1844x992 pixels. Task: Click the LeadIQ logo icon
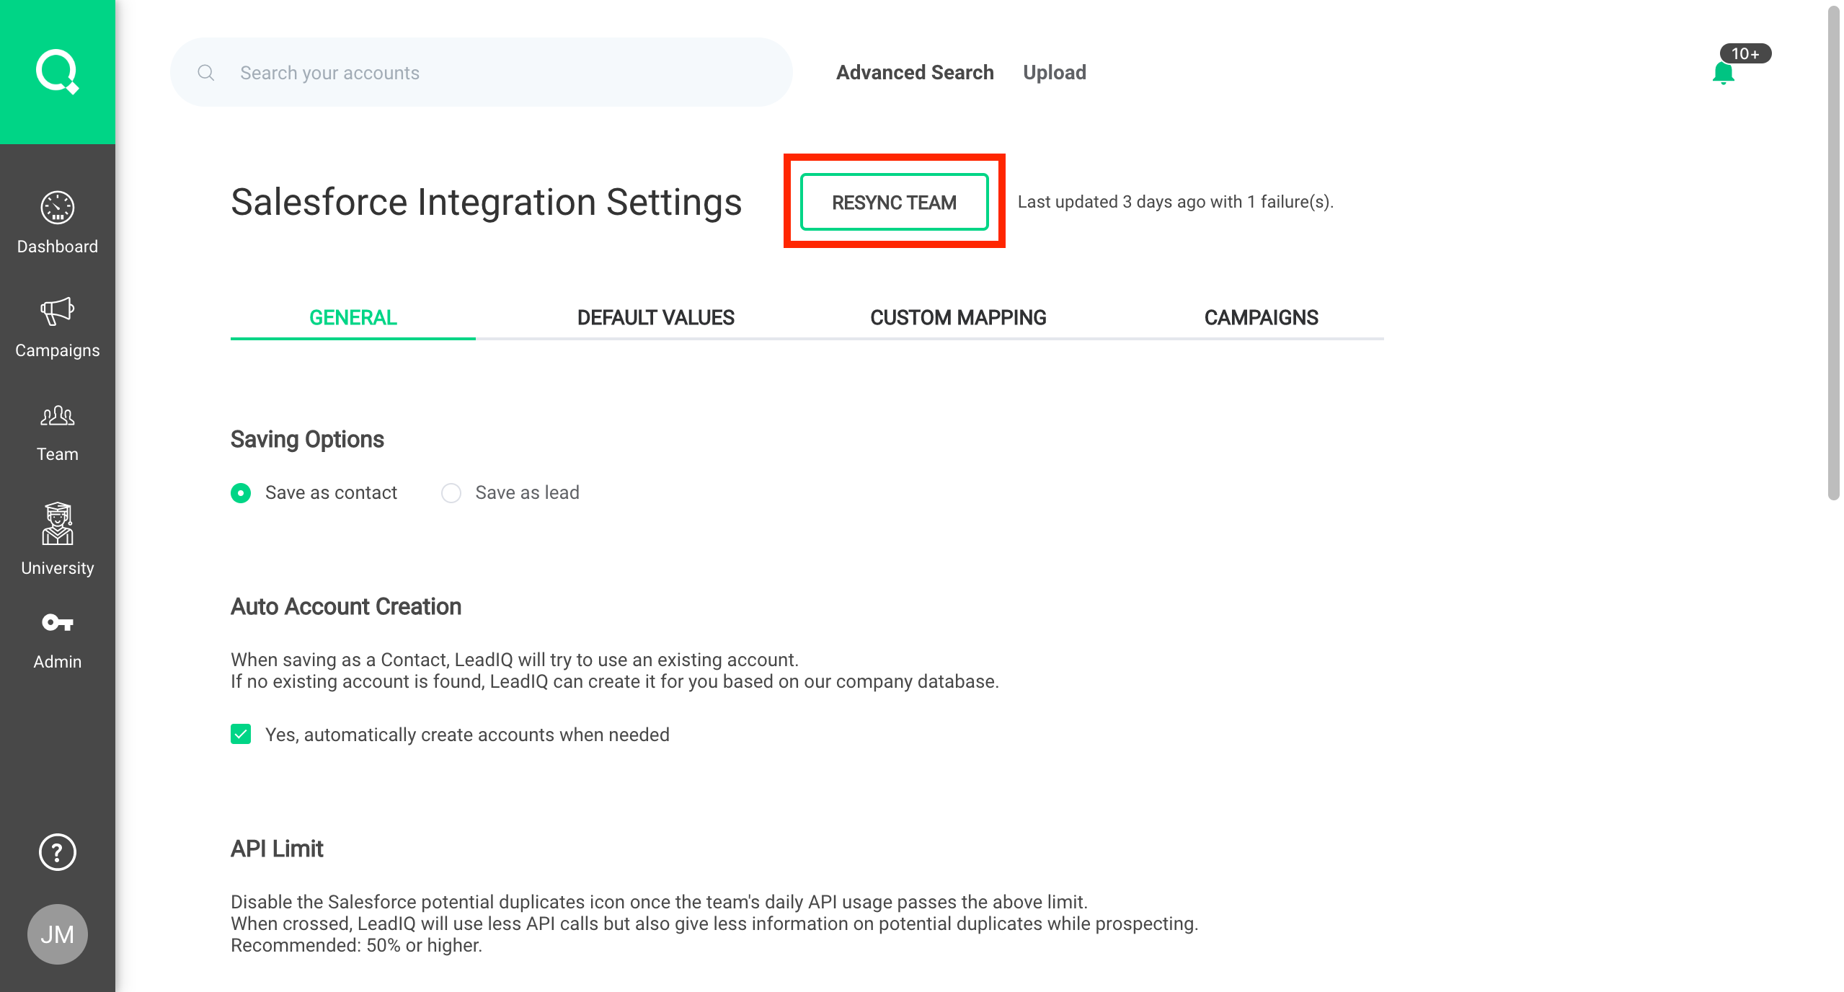57,71
